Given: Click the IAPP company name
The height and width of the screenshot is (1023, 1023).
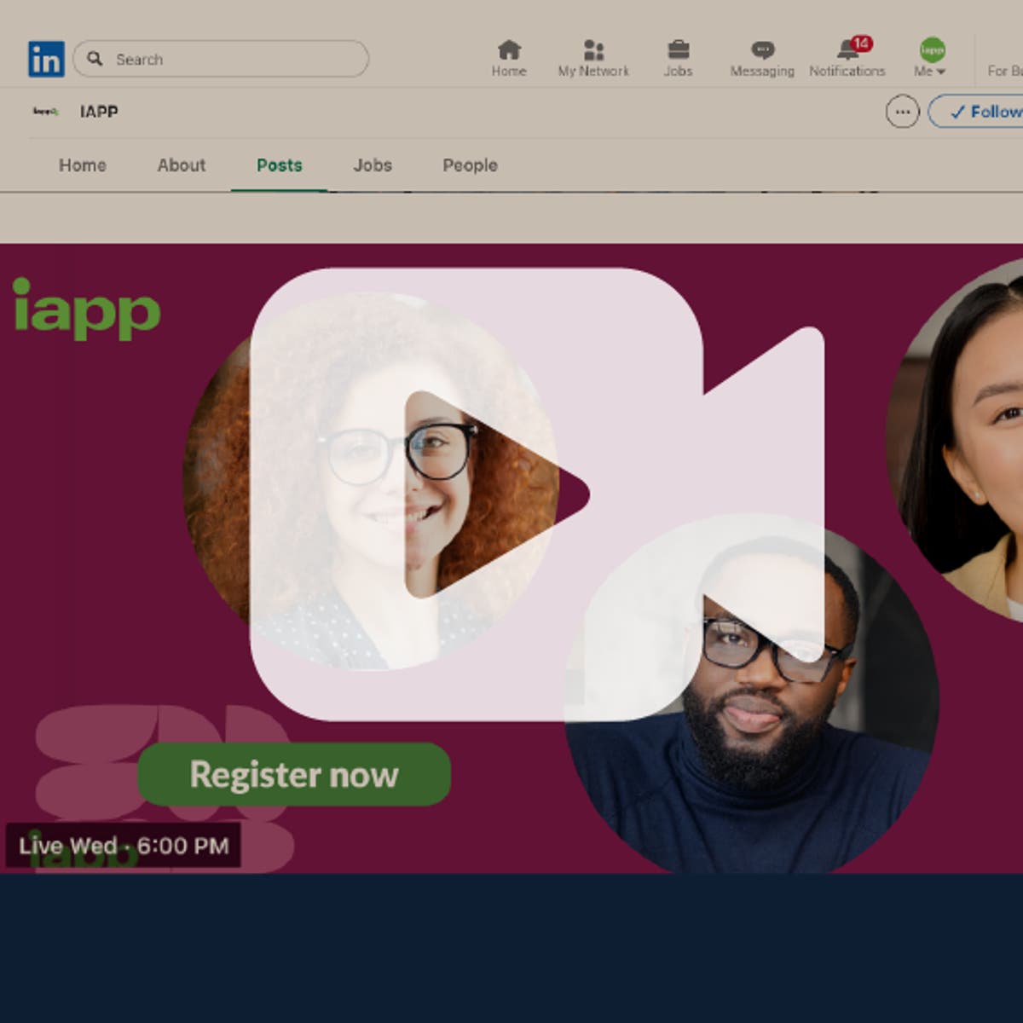Looking at the screenshot, I should [x=99, y=112].
